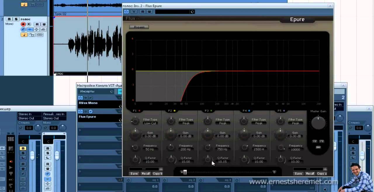The height and width of the screenshot is (192, 374).
Task: Toggle inserts state icon on голос track
Action: point(30,29)
